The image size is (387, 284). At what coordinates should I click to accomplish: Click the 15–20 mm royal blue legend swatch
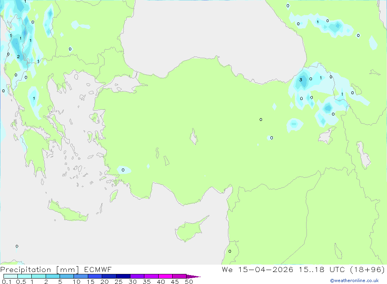click(95, 276)
